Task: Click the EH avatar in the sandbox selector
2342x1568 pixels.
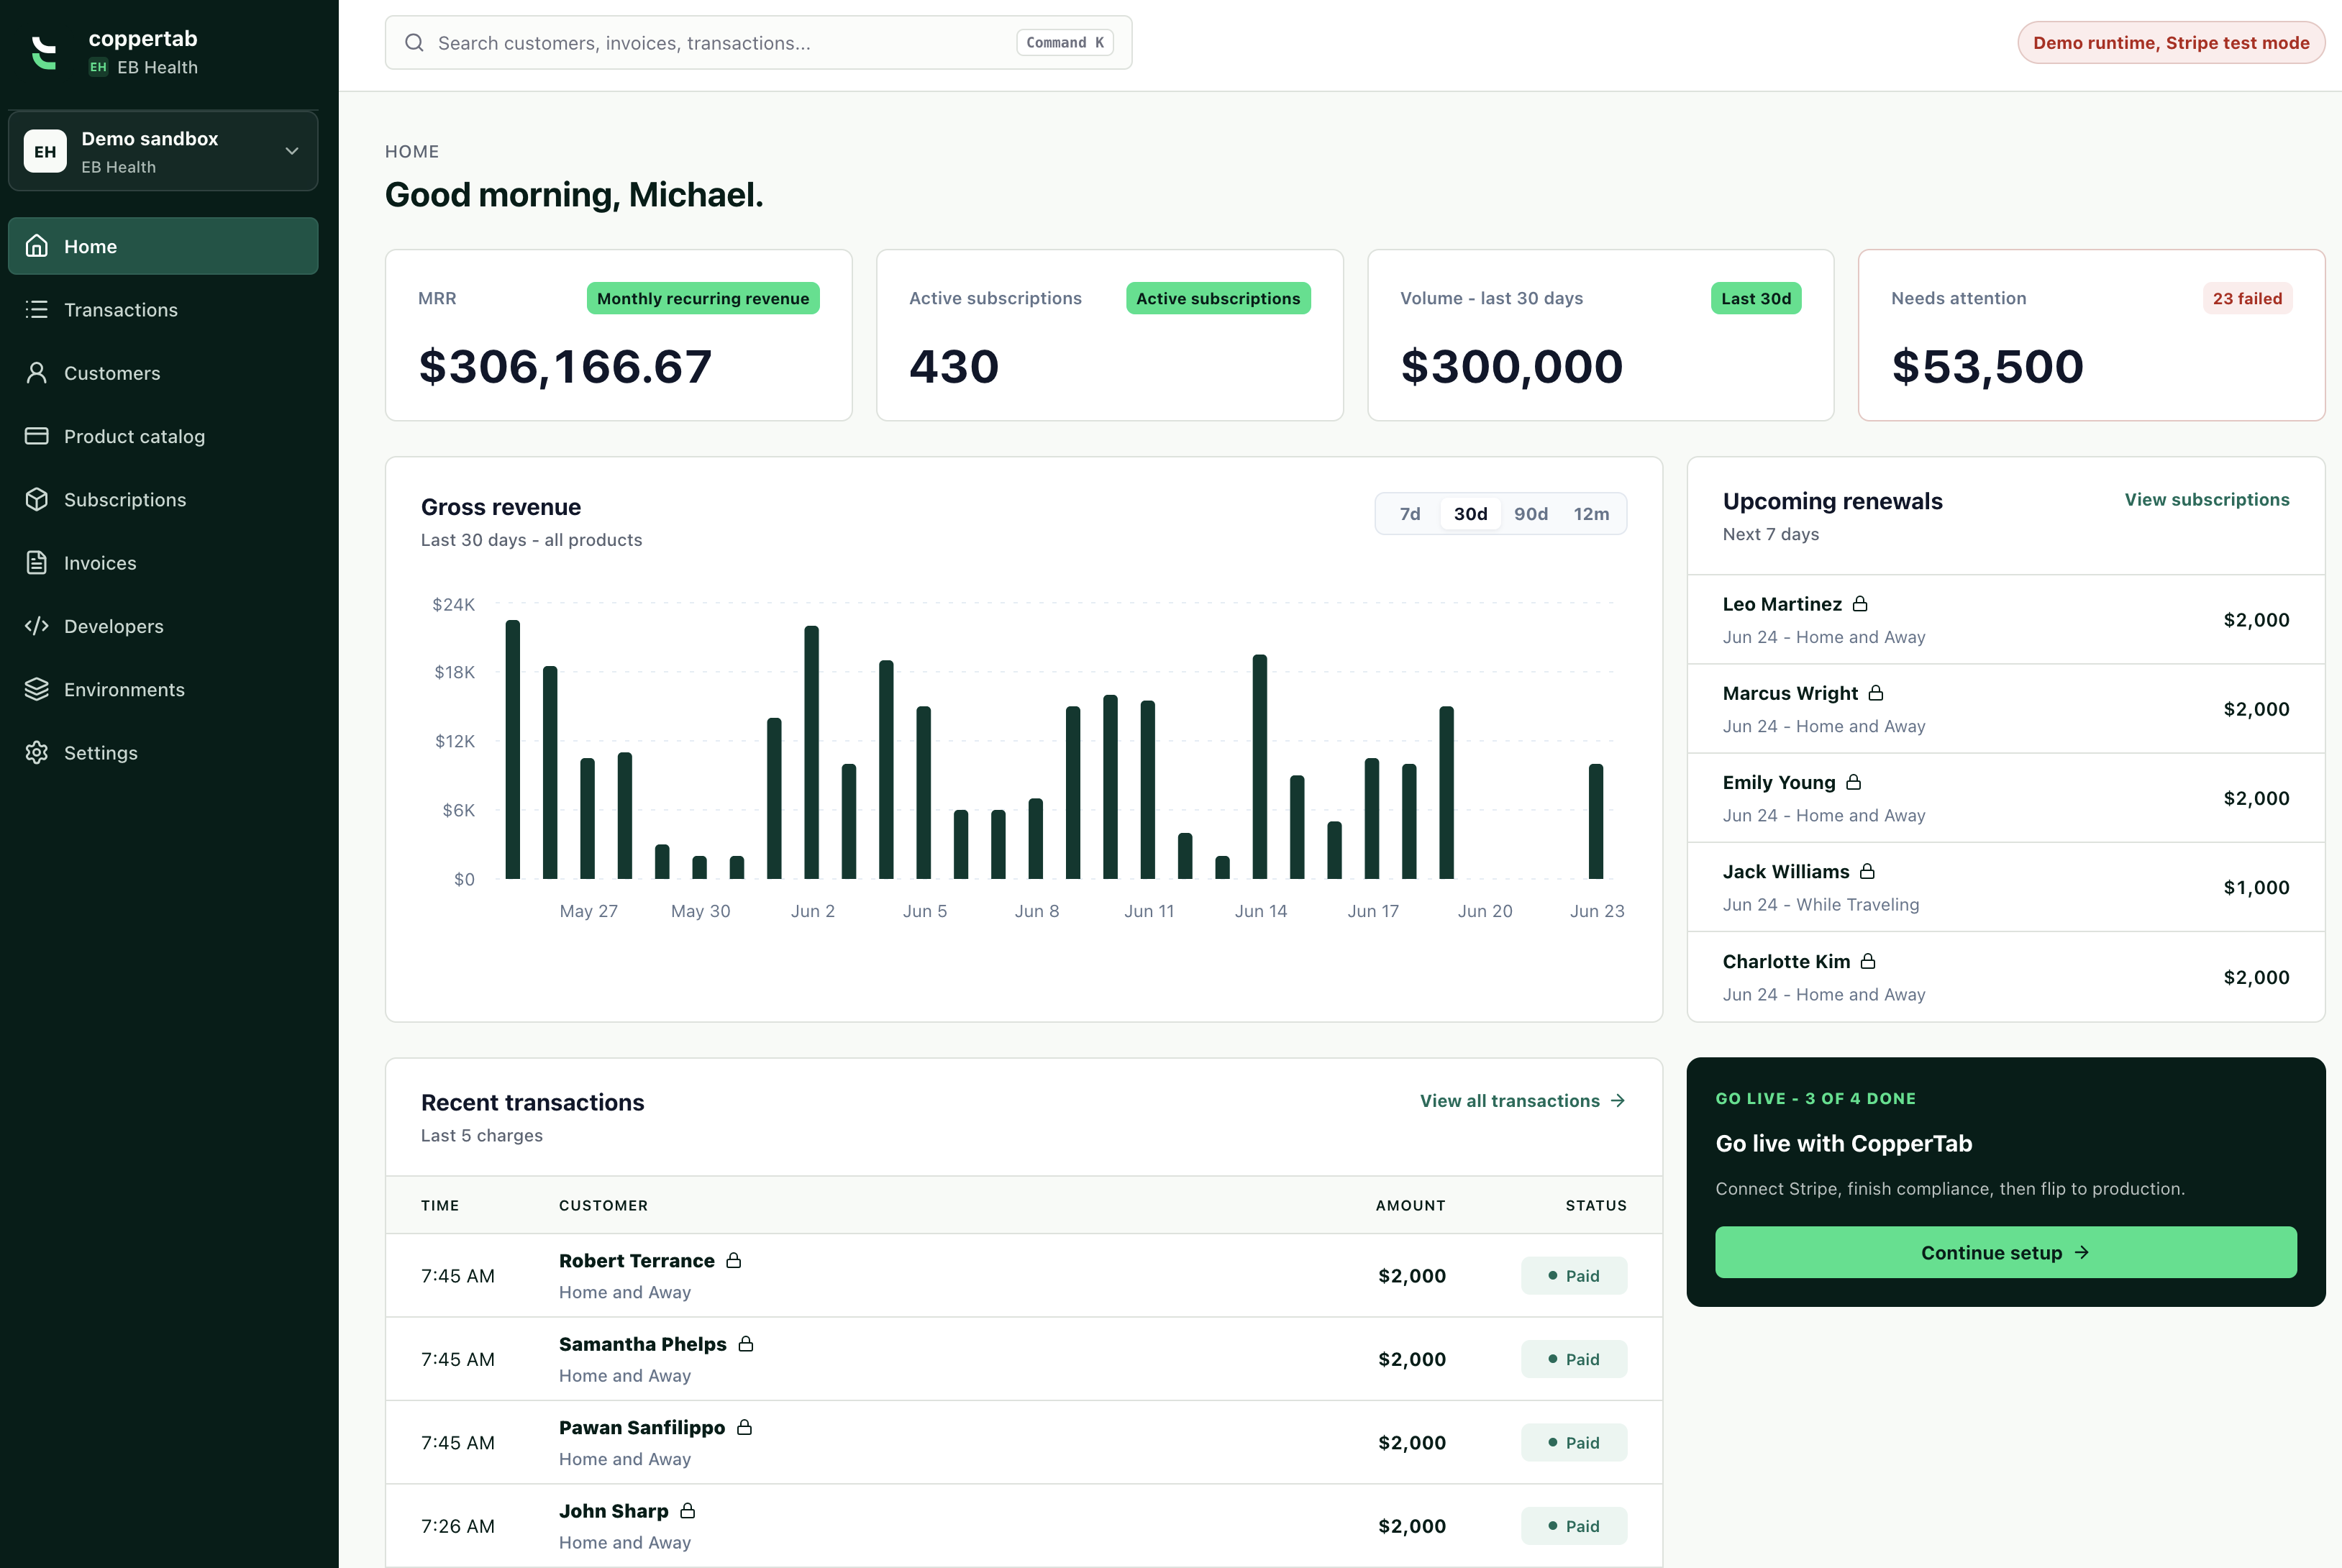Action: point(45,151)
